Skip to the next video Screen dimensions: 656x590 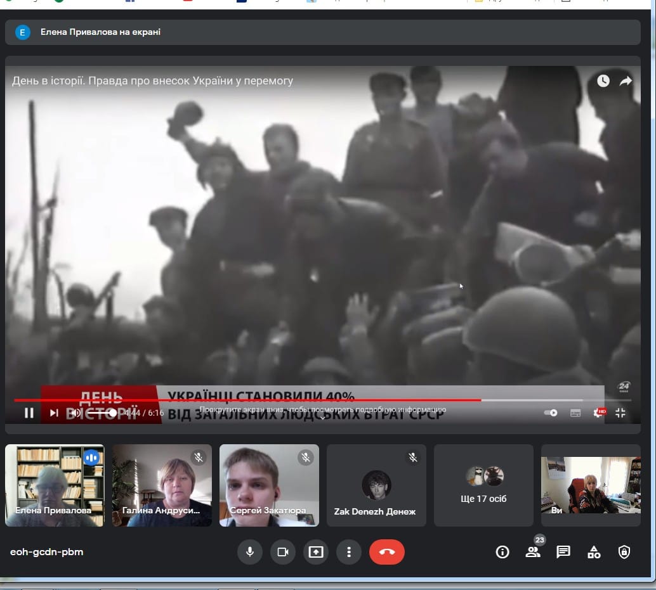[54, 413]
